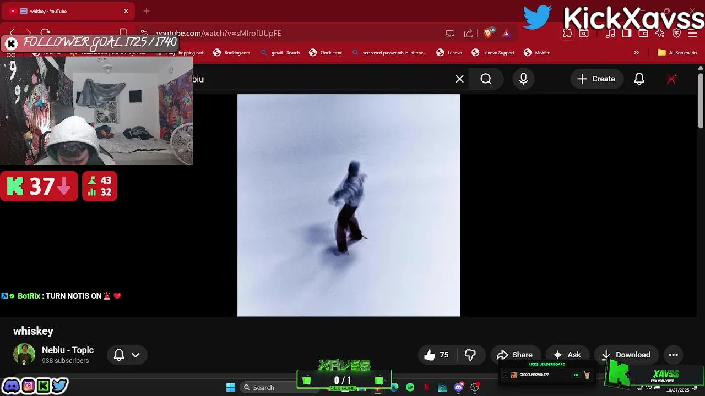The height and width of the screenshot is (396, 705).
Task: Open Spotify from the taskbar
Action: (410, 388)
